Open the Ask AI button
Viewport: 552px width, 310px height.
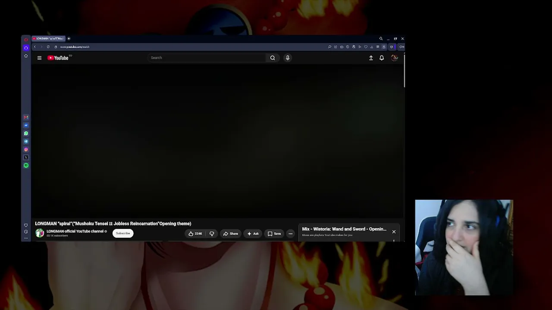point(253,234)
